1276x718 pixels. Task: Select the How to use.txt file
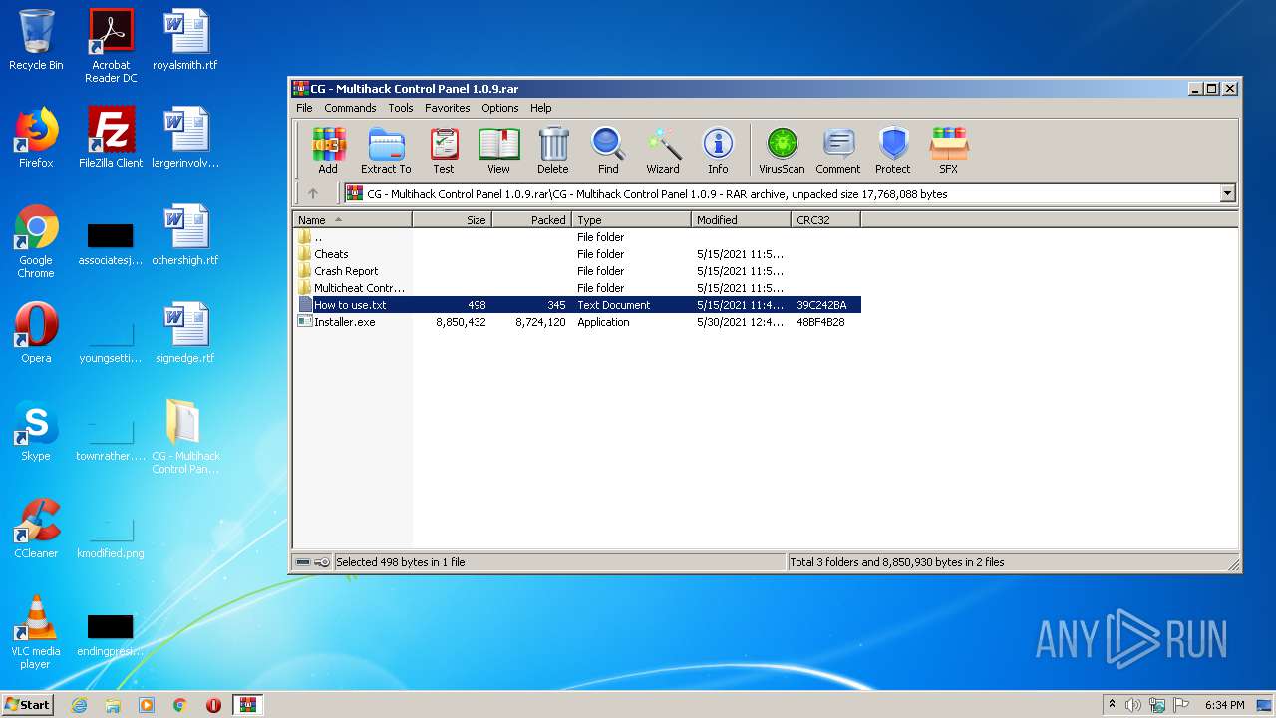coord(577,305)
